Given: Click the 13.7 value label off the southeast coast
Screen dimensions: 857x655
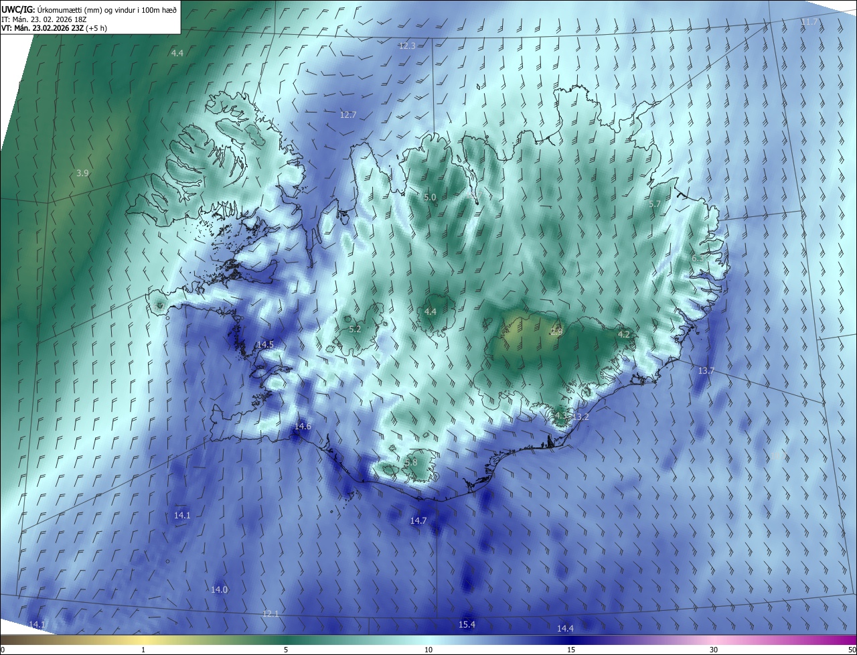Looking at the screenshot, I should click(x=706, y=371).
